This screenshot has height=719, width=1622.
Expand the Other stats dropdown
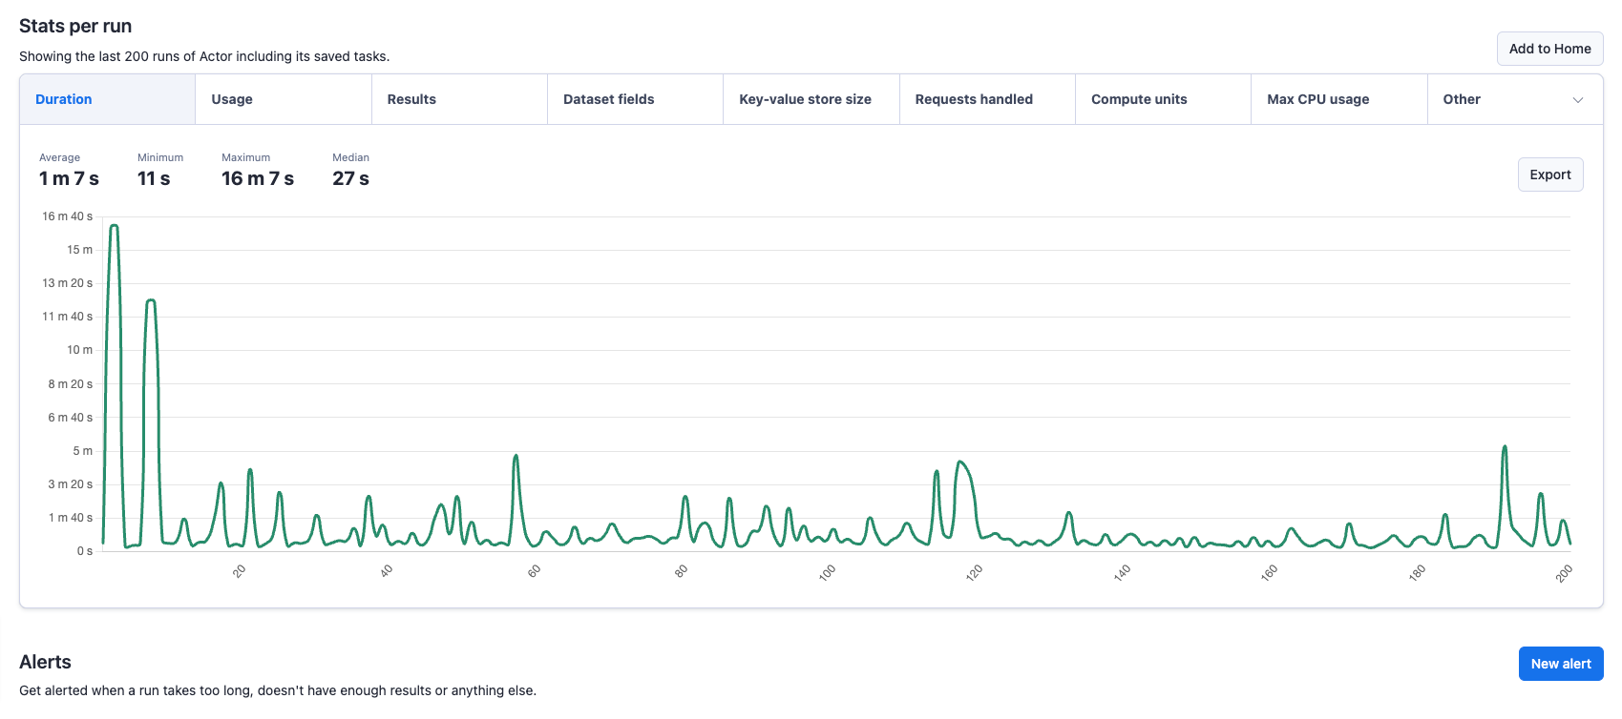tap(1515, 99)
